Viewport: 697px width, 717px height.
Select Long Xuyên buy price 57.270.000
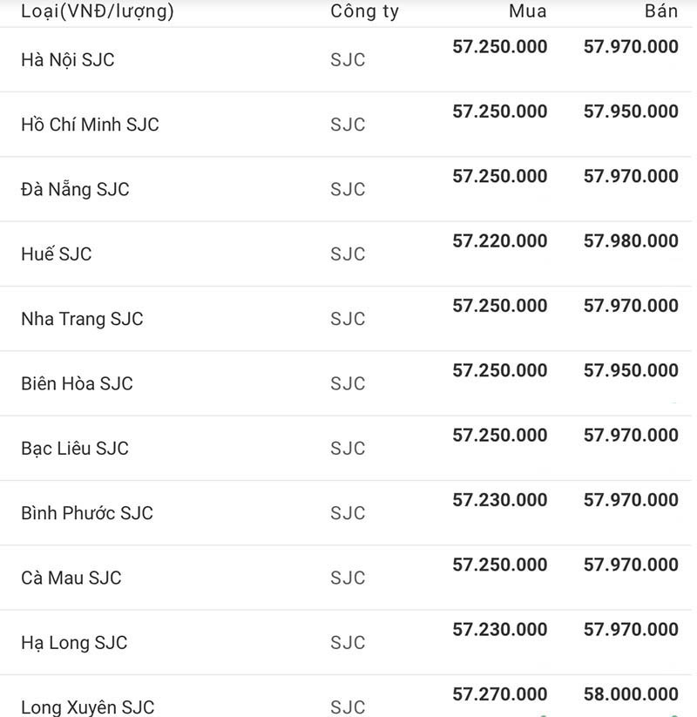pos(500,694)
